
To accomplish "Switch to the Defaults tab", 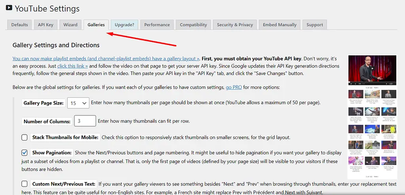I will [19, 24].
